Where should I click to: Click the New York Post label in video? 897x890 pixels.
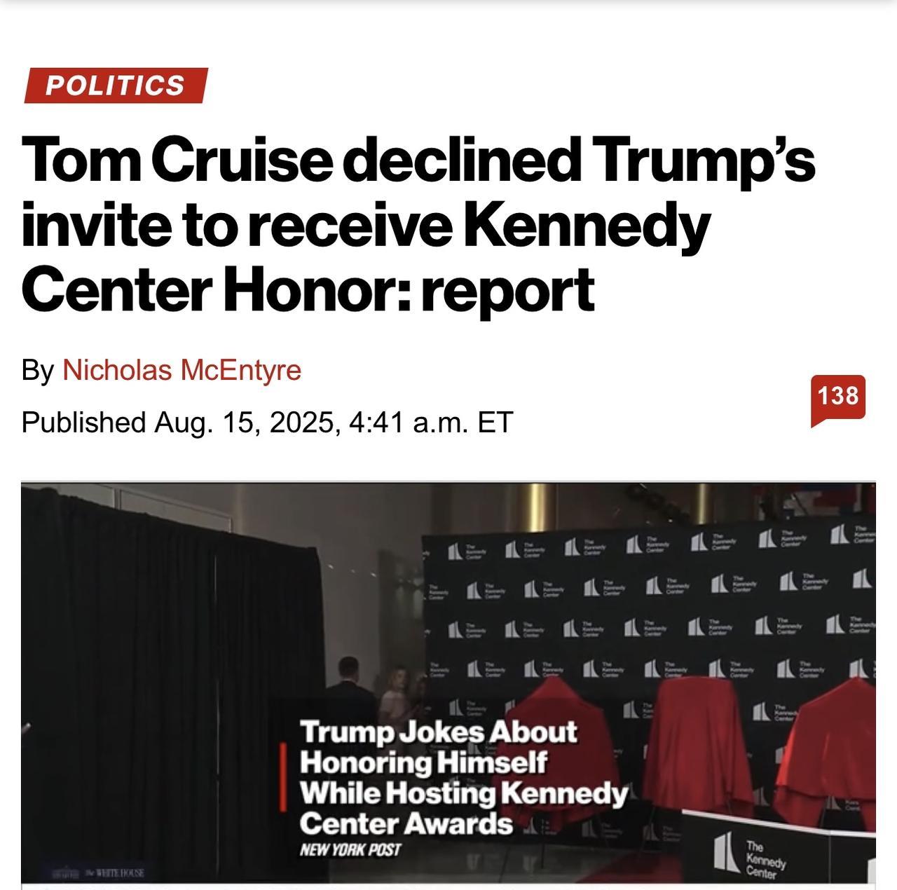pos(350,850)
